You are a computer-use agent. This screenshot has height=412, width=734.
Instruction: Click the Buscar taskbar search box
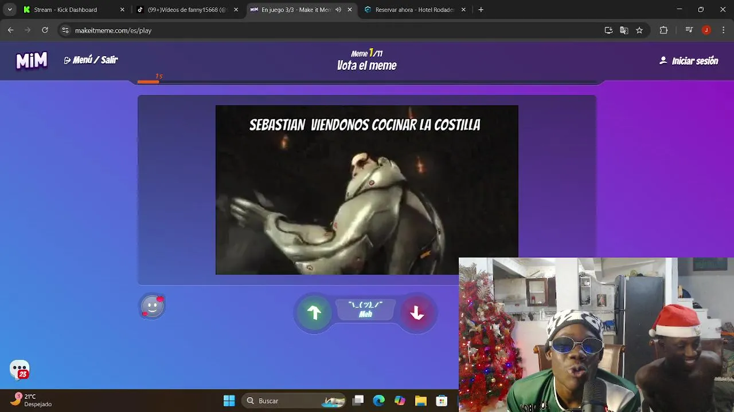[x=294, y=401]
